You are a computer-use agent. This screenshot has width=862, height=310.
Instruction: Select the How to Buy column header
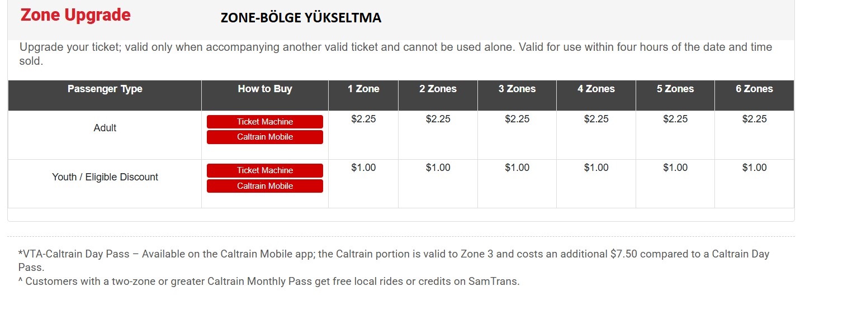pos(264,89)
